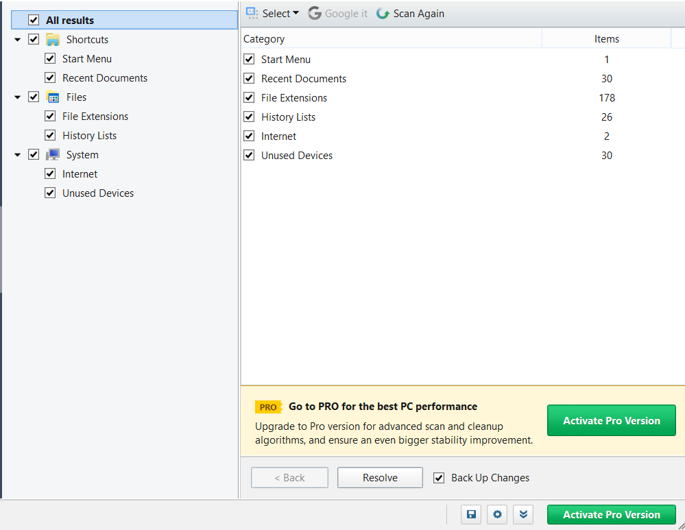Image resolution: width=685 pixels, height=530 pixels.
Task: Click 'Go to PRO for the best PC performance'
Action: point(383,407)
